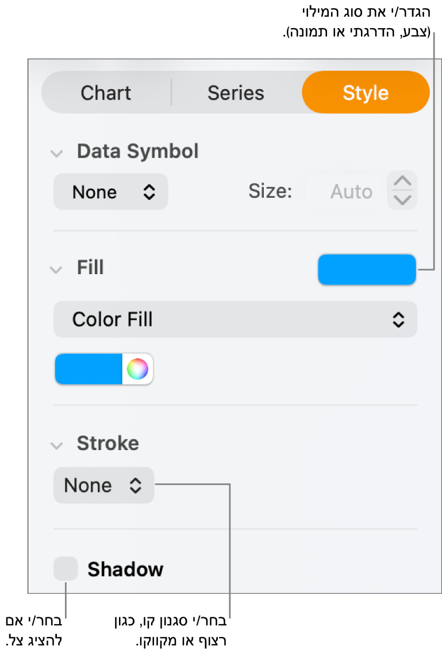This screenshot has height=653, width=442.
Task: Open the Color Fill type dropdown
Action: pyautogui.click(x=235, y=320)
